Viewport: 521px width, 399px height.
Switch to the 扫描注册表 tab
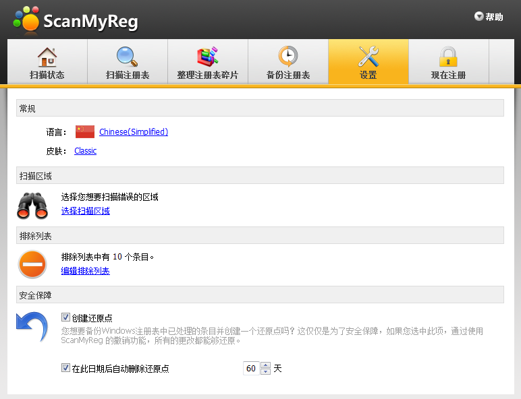click(128, 62)
